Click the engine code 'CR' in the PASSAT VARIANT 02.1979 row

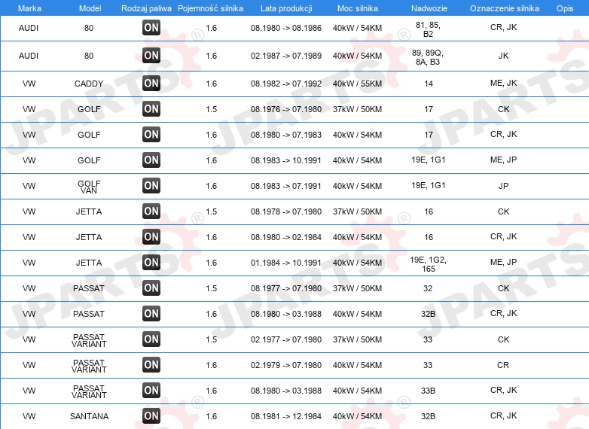pyautogui.click(x=503, y=365)
